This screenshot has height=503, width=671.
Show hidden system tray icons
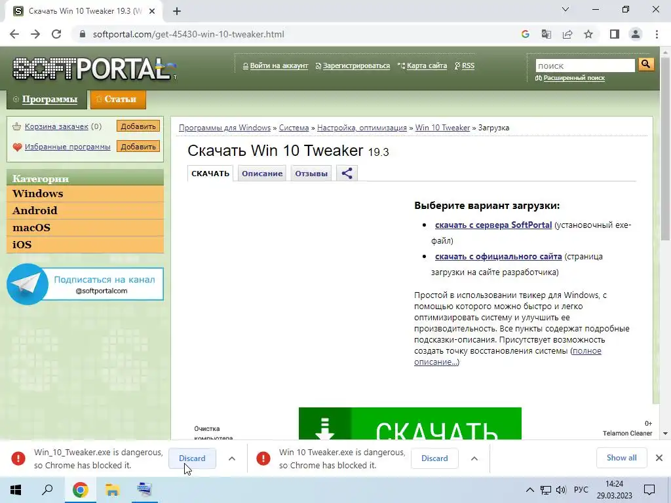pos(529,490)
